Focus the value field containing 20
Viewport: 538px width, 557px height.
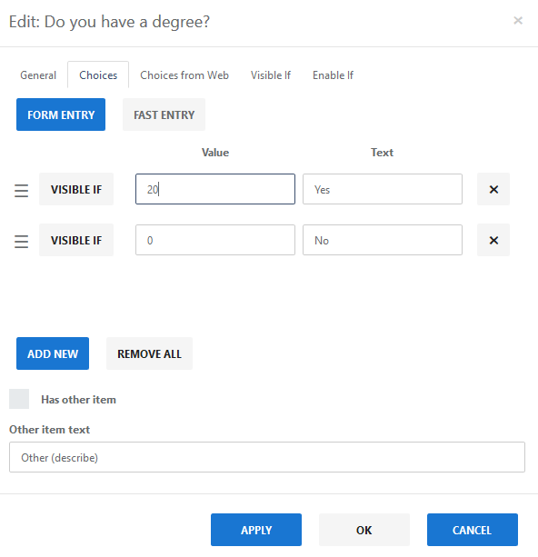tap(215, 189)
